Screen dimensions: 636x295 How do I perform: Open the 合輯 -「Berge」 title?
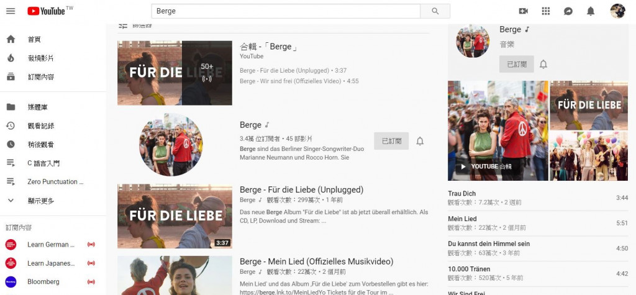(268, 47)
